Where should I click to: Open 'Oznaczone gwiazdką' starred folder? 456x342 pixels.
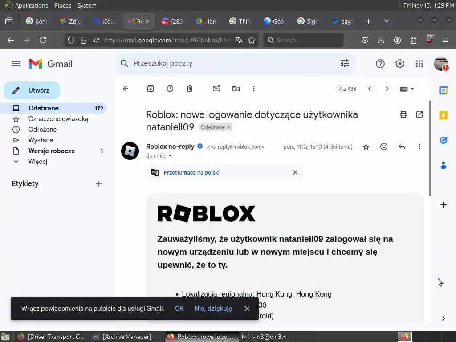[58, 119]
